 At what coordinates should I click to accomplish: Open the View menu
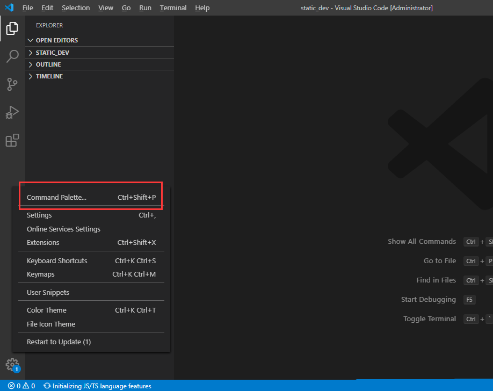(106, 8)
